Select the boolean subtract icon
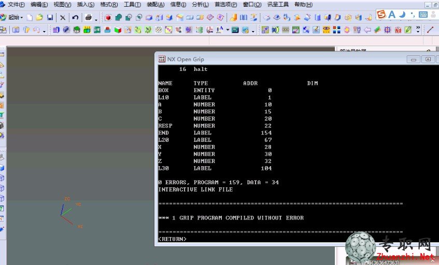Screen dimensions: 439x265 129,18
